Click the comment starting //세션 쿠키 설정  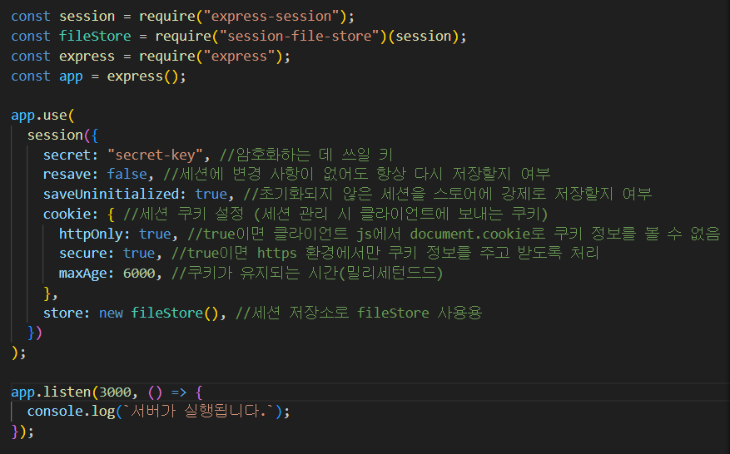(x=335, y=214)
